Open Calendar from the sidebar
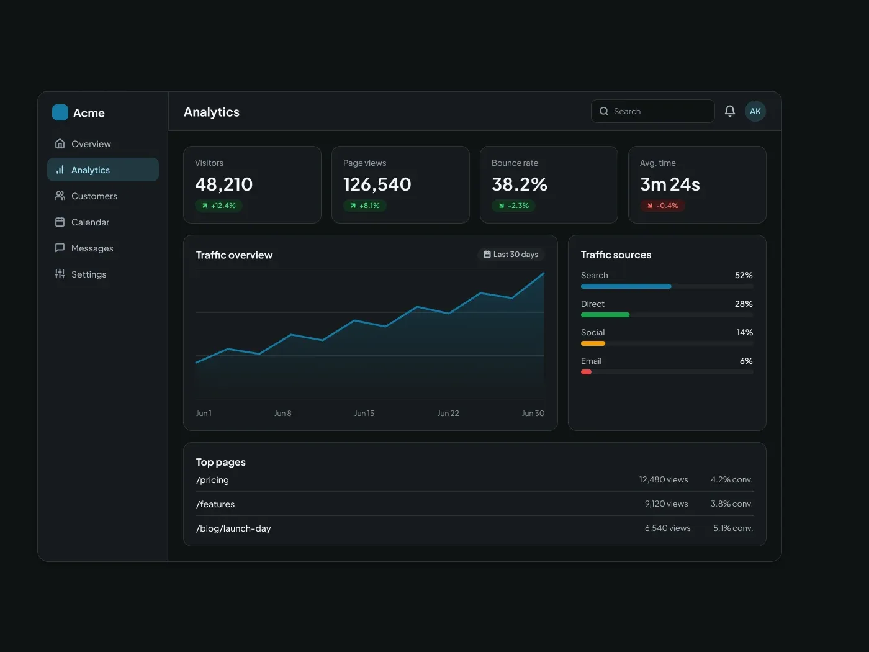Viewport: 869px width, 652px height. [x=103, y=222]
